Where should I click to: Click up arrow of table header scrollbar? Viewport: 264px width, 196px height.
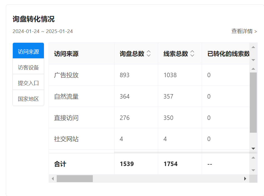coord(253,47)
